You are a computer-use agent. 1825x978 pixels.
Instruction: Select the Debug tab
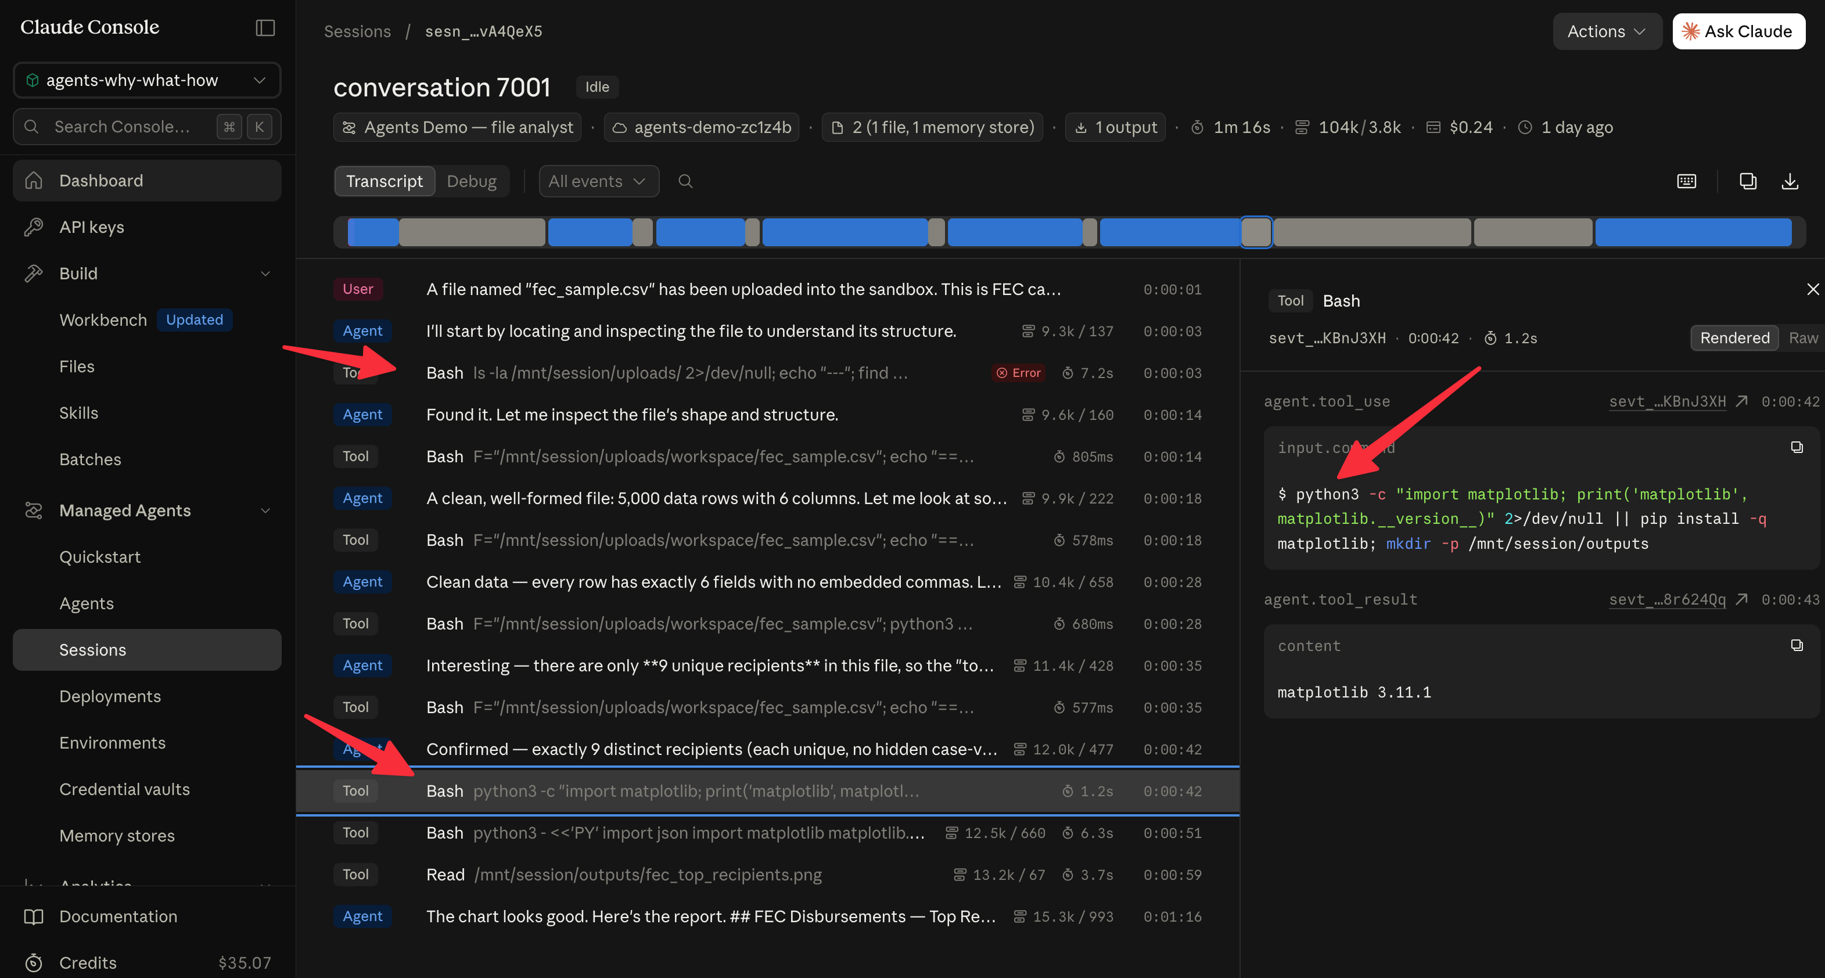(x=472, y=181)
